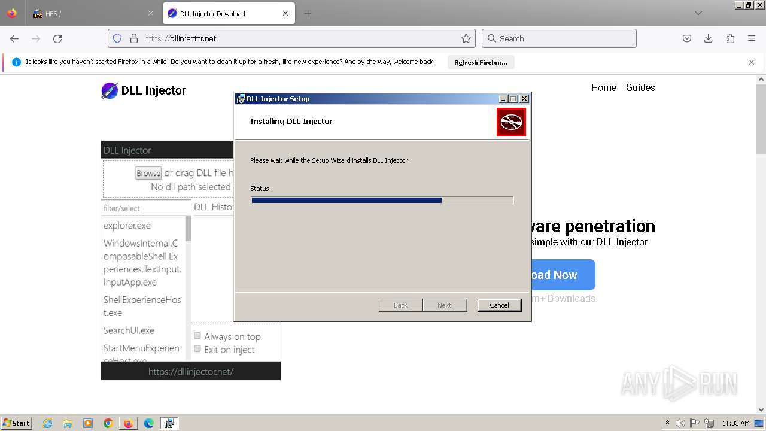Open the Guides navigation link
The image size is (766, 431).
pos(640,87)
